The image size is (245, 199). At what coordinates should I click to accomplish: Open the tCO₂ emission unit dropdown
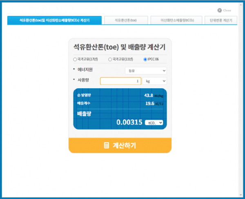(154, 123)
